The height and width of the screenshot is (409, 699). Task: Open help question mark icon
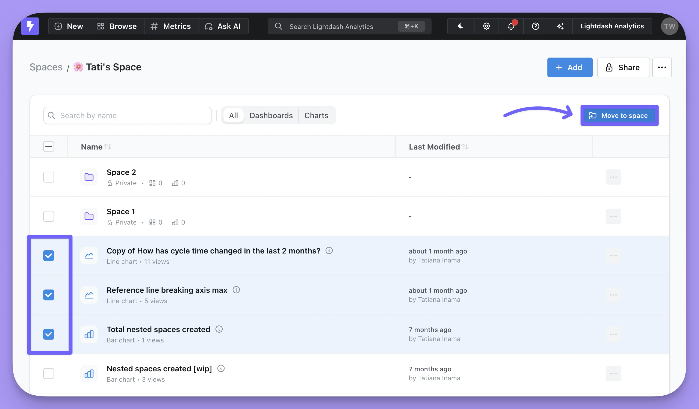pos(535,26)
